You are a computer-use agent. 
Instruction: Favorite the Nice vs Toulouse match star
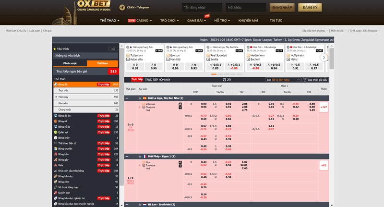pyautogui.click(x=140, y=166)
